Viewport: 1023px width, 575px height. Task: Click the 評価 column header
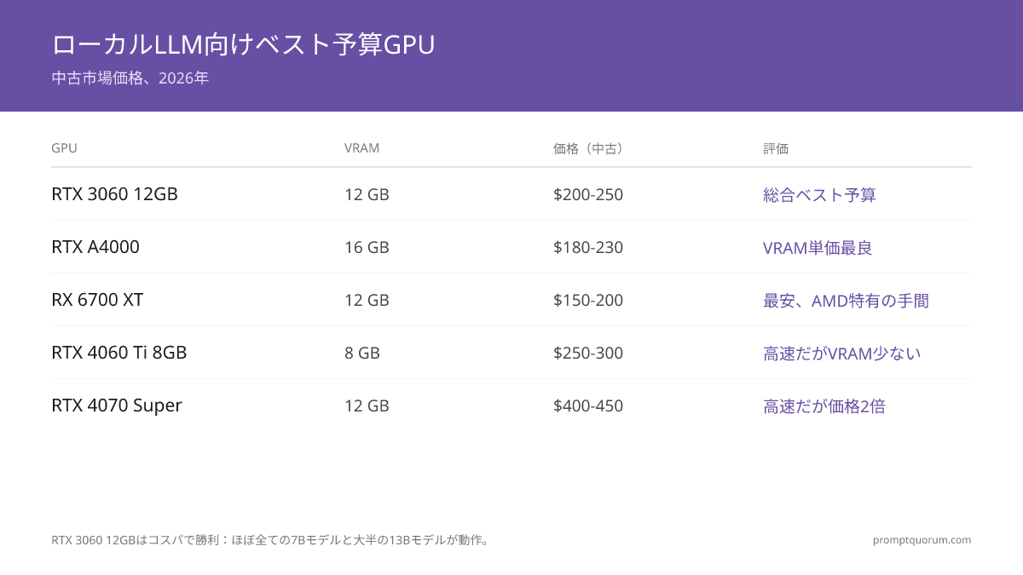point(776,148)
